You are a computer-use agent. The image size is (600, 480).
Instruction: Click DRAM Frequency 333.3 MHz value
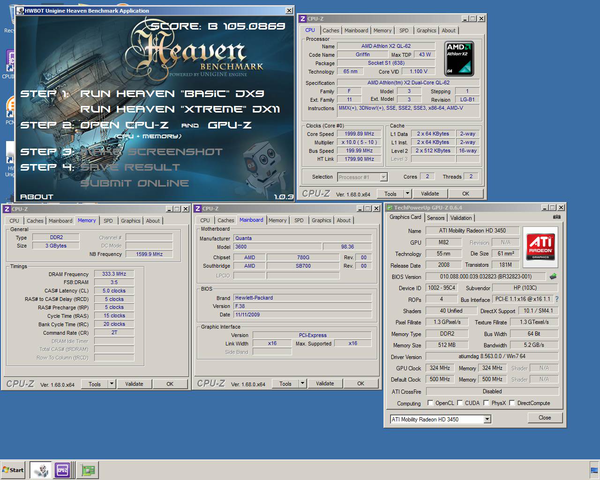114,274
